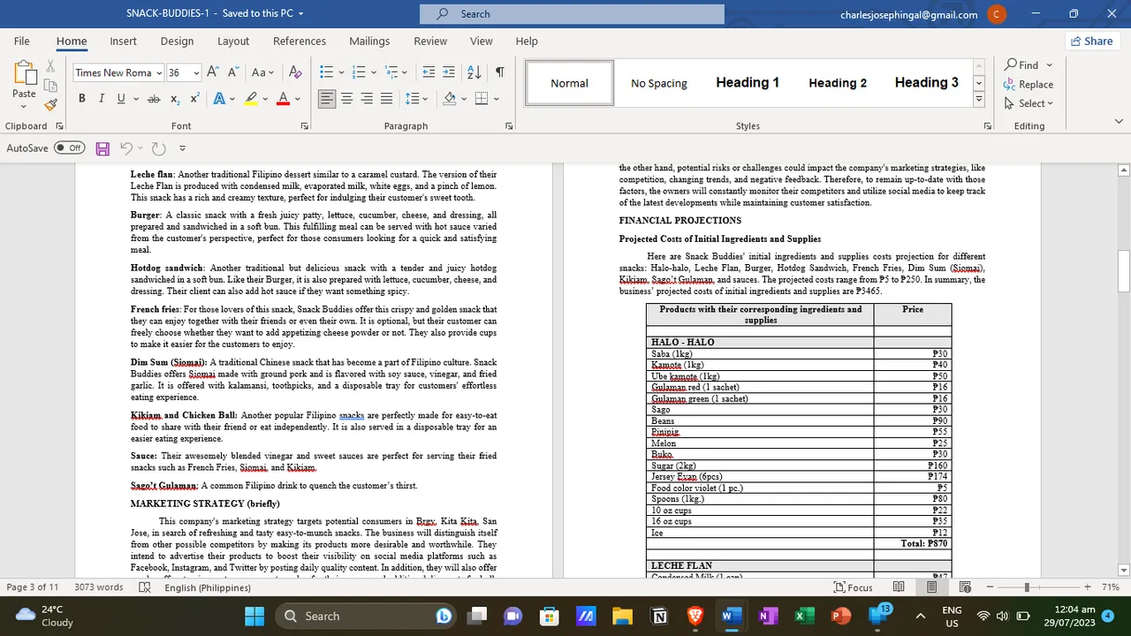This screenshot has width=1131, height=636.
Task: Decrease paragraph indent
Action: tap(429, 72)
